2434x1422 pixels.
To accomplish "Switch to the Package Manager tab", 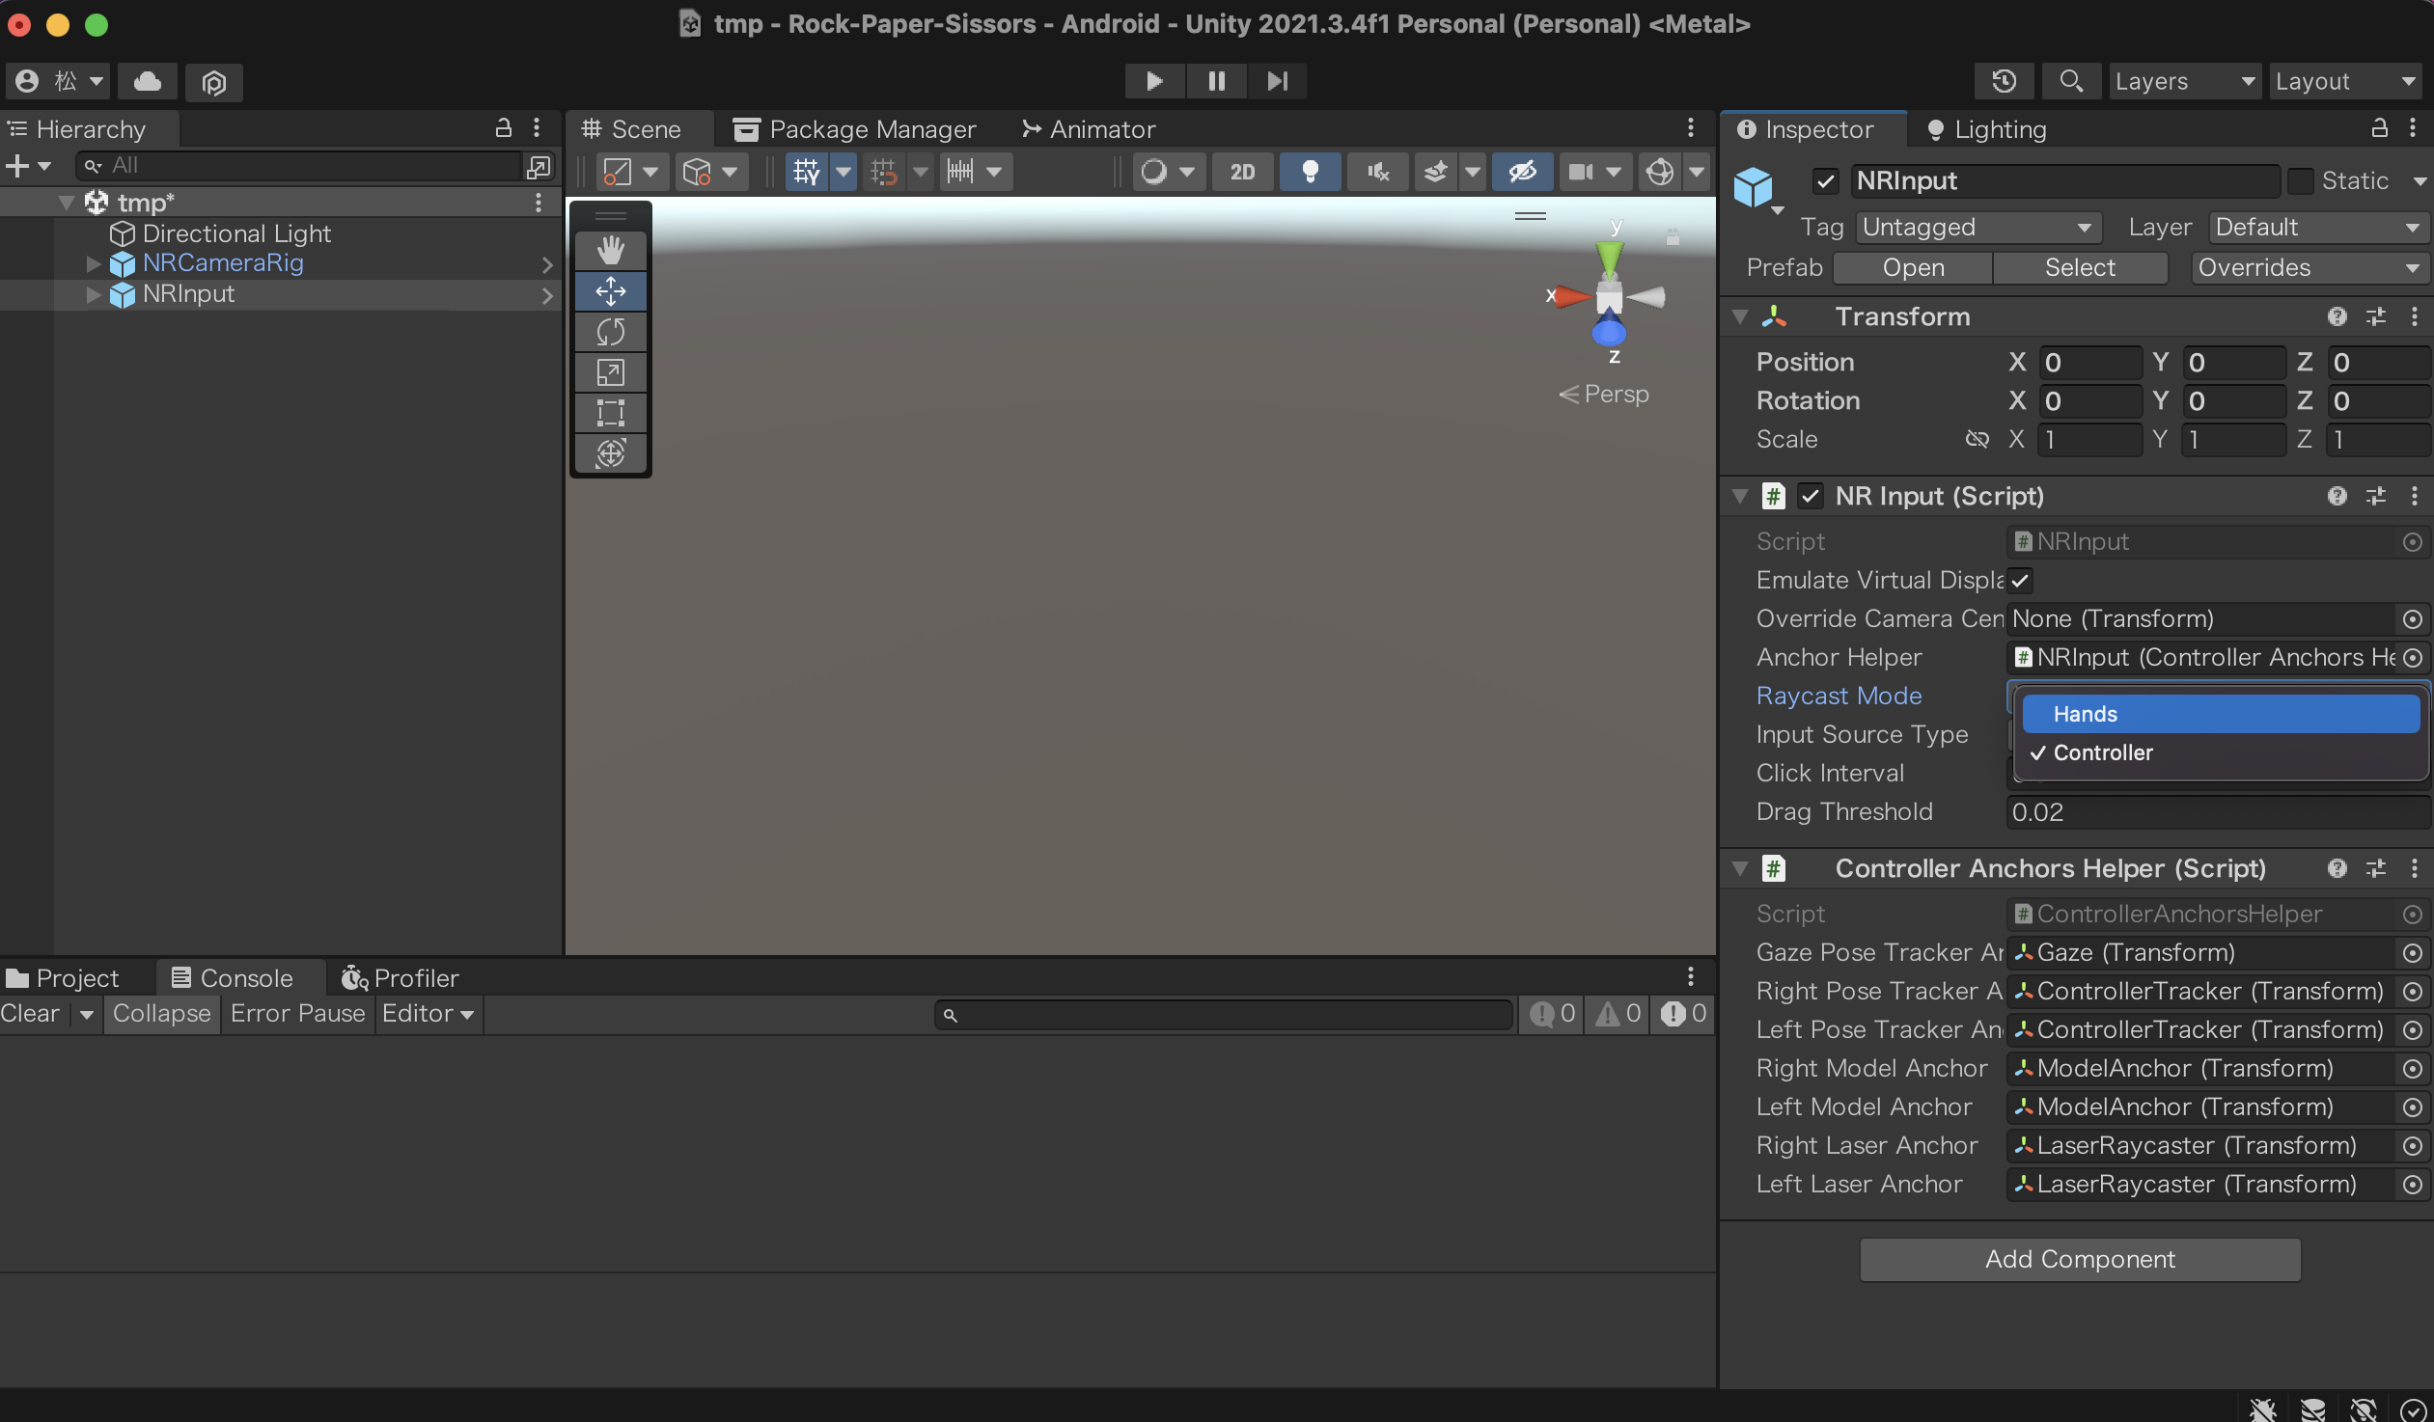I will click(x=855, y=129).
